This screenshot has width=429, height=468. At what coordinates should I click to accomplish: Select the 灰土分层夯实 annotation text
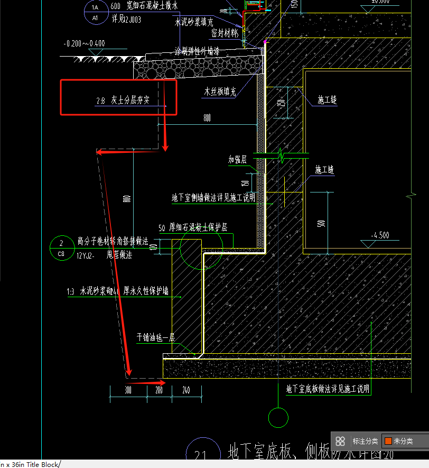coord(130,100)
